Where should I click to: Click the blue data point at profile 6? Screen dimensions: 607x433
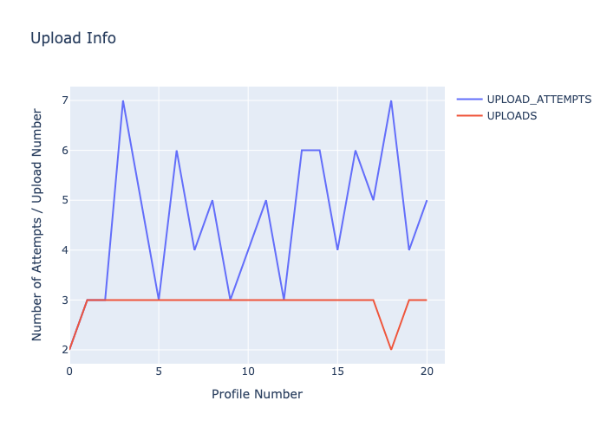click(177, 151)
